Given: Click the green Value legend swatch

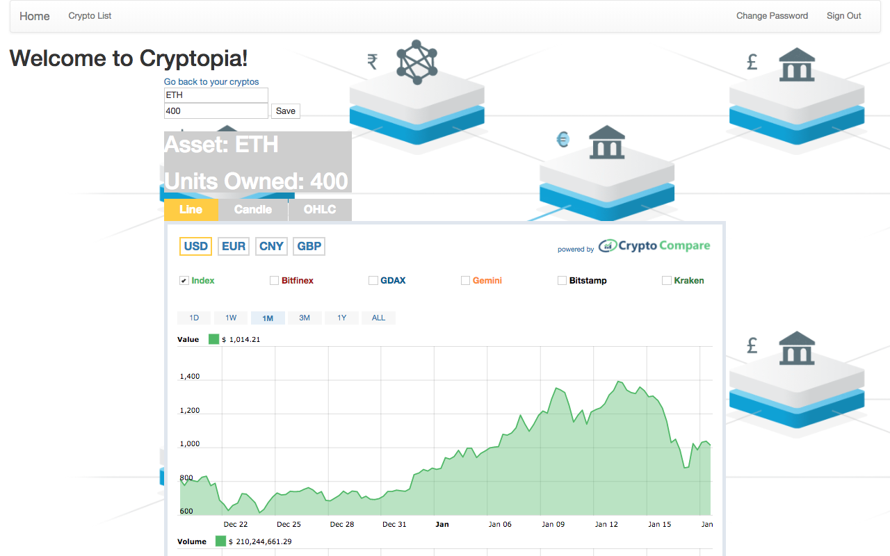Looking at the screenshot, I should 213,339.
